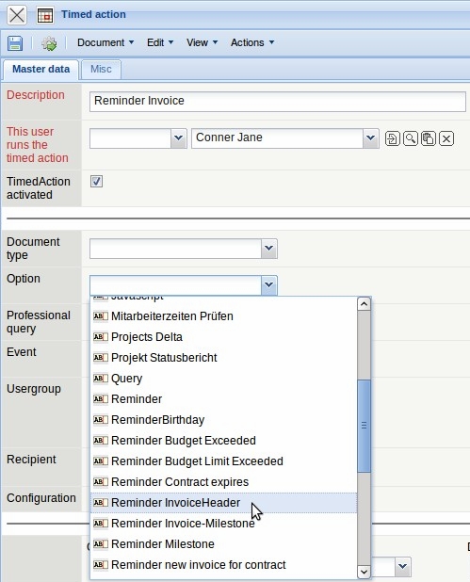Screen dimensions: 470x582
Task: Select Reminder Budget Exceeded option
Action: pyautogui.click(x=223, y=441)
